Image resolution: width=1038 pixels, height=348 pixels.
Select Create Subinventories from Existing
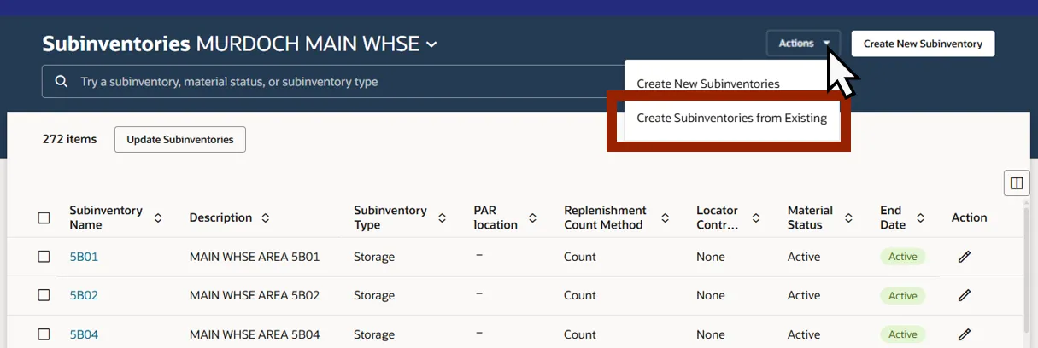point(731,119)
